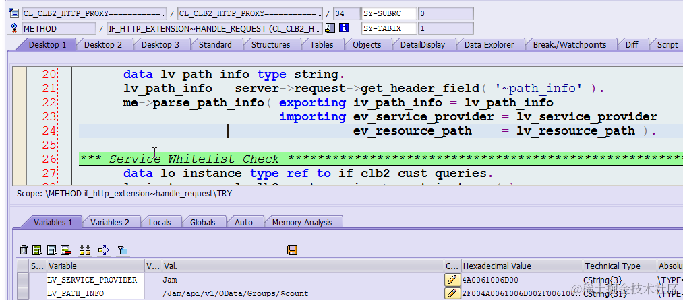
Task: Click pencil edit icon for LV_PATH_INFO row
Action: [x=452, y=293]
